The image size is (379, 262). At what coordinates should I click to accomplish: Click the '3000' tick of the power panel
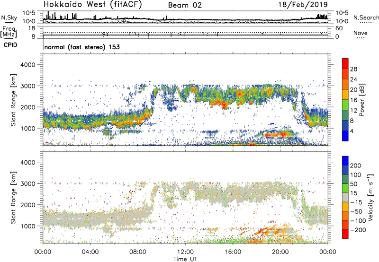[x=28, y=86]
